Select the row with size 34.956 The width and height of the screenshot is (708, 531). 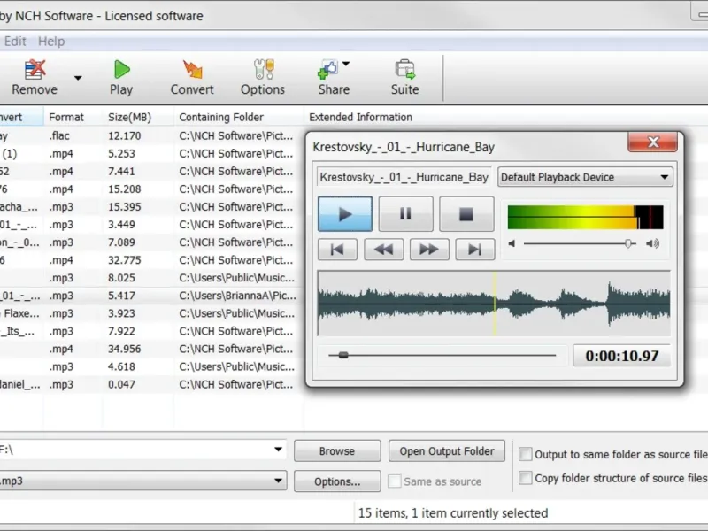click(151, 349)
